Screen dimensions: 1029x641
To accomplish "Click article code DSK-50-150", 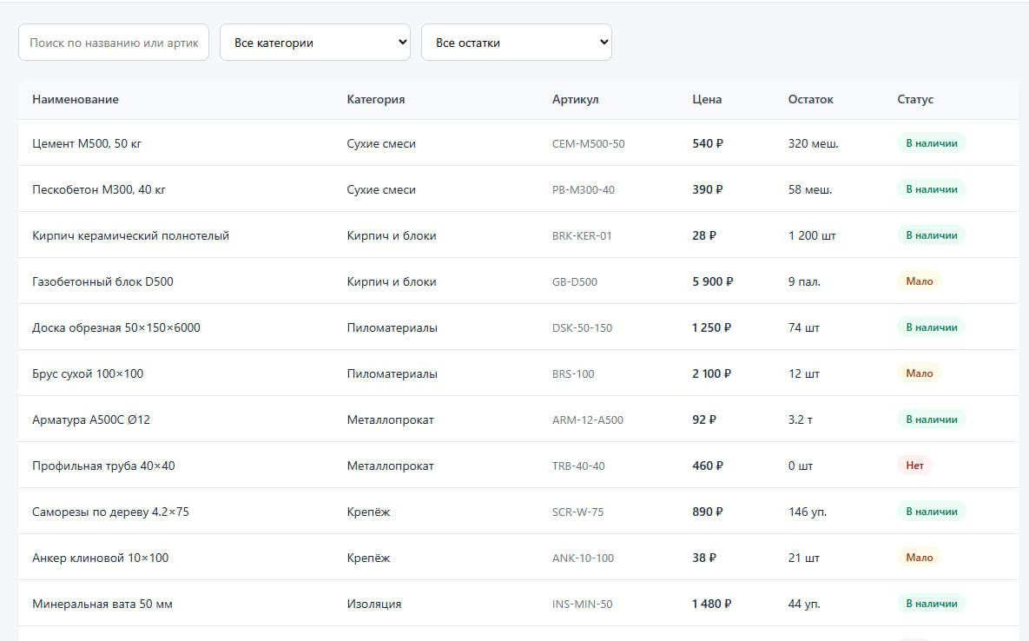I will tap(582, 327).
